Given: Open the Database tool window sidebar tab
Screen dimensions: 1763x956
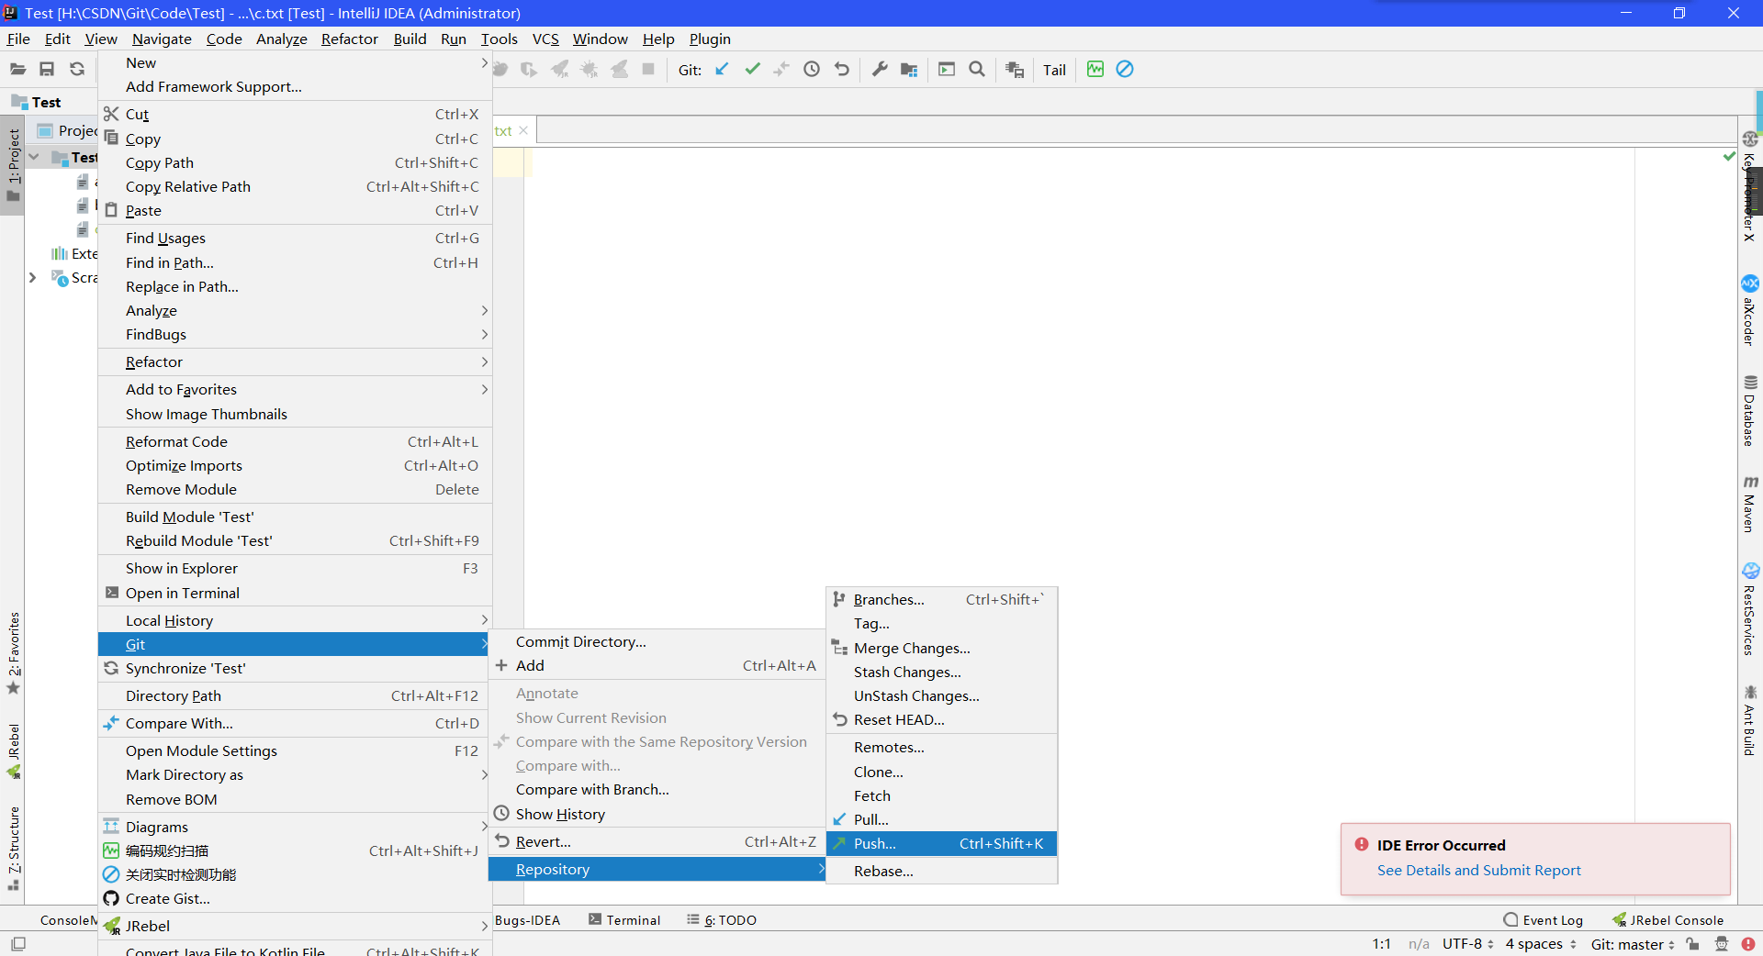Looking at the screenshot, I should point(1750,410).
